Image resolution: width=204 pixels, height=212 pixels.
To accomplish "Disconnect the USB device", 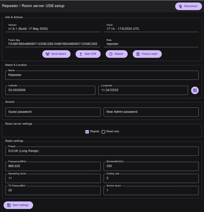I will pyautogui.click(x=188, y=6).
